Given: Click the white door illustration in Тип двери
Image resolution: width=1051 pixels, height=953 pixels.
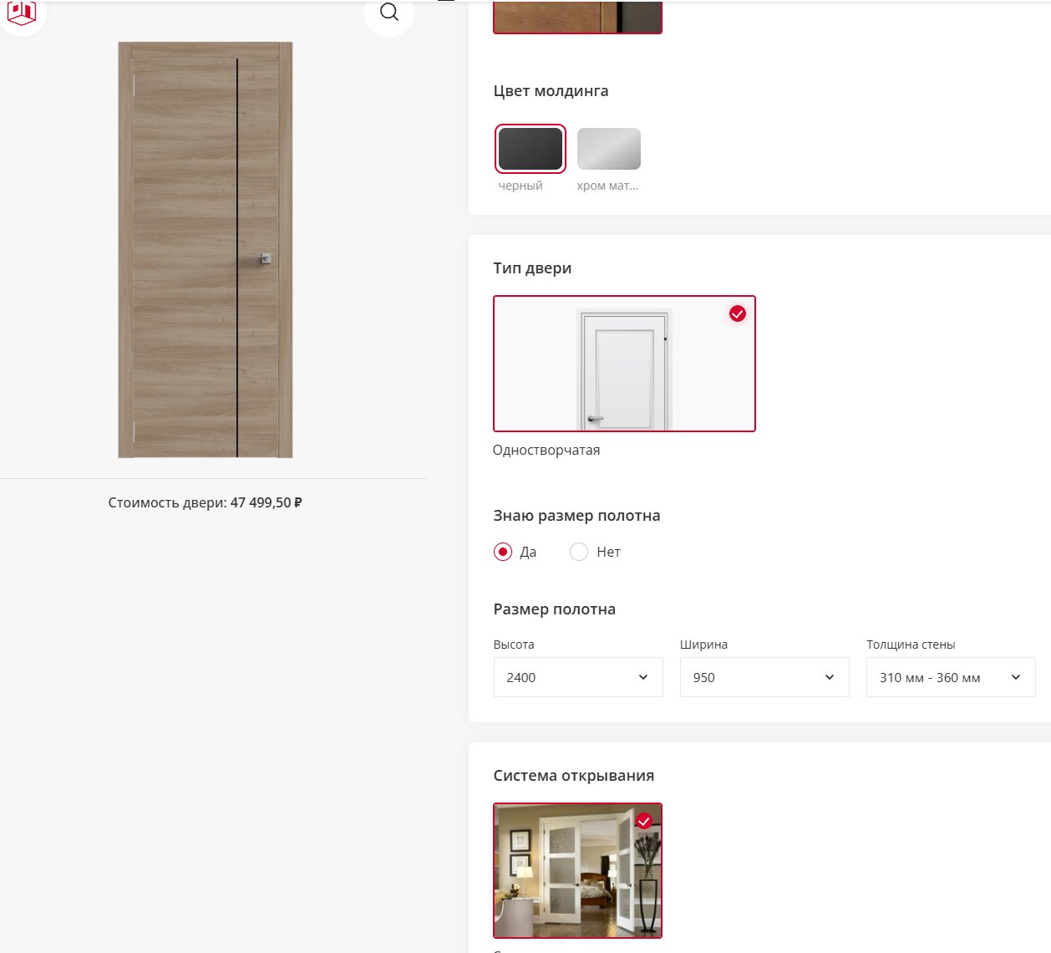Looking at the screenshot, I should pyautogui.click(x=624, y=368).
